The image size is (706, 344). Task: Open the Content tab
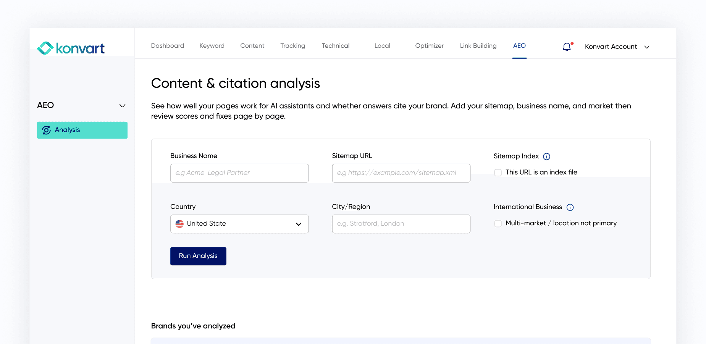pos(252,46)
